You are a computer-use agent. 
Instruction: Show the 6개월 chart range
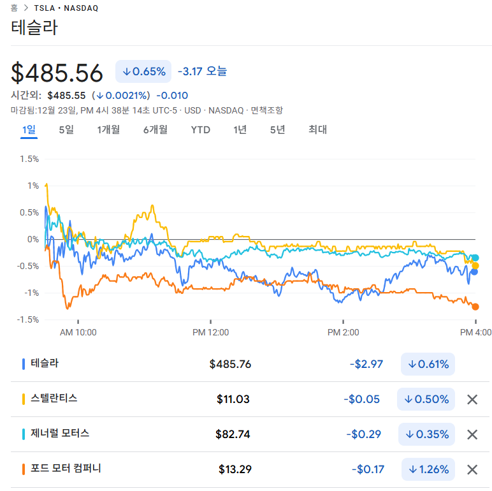point(156,130)
